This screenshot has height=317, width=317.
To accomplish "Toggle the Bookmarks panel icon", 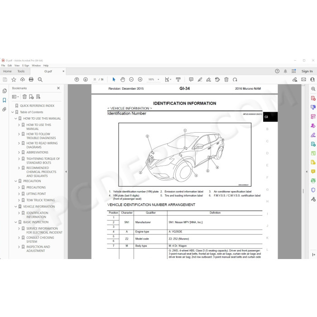I will [x=4, y=100].
